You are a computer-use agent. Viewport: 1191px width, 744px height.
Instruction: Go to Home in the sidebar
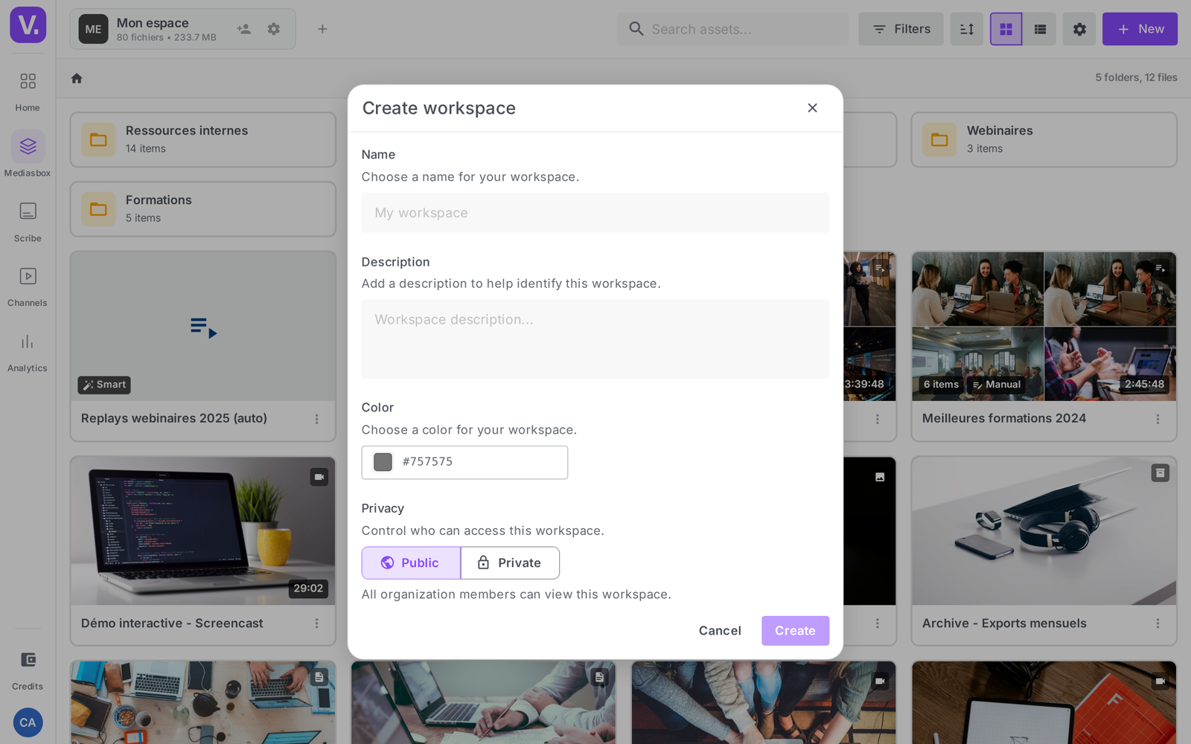[x=28, y=91]
